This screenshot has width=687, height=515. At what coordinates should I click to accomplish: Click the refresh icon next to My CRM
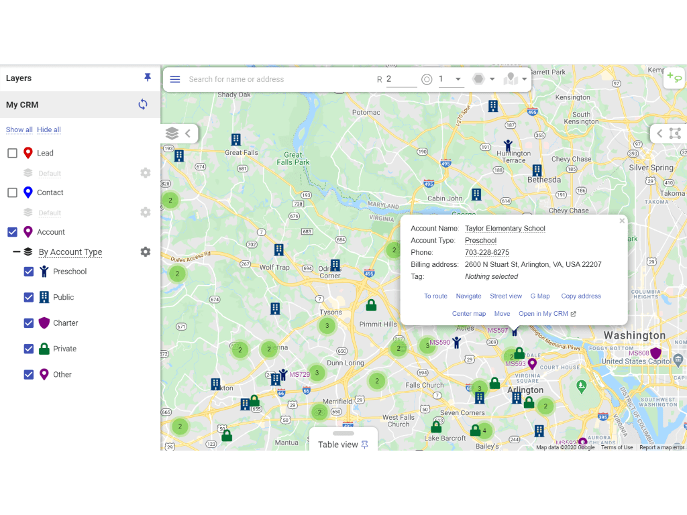142,105
